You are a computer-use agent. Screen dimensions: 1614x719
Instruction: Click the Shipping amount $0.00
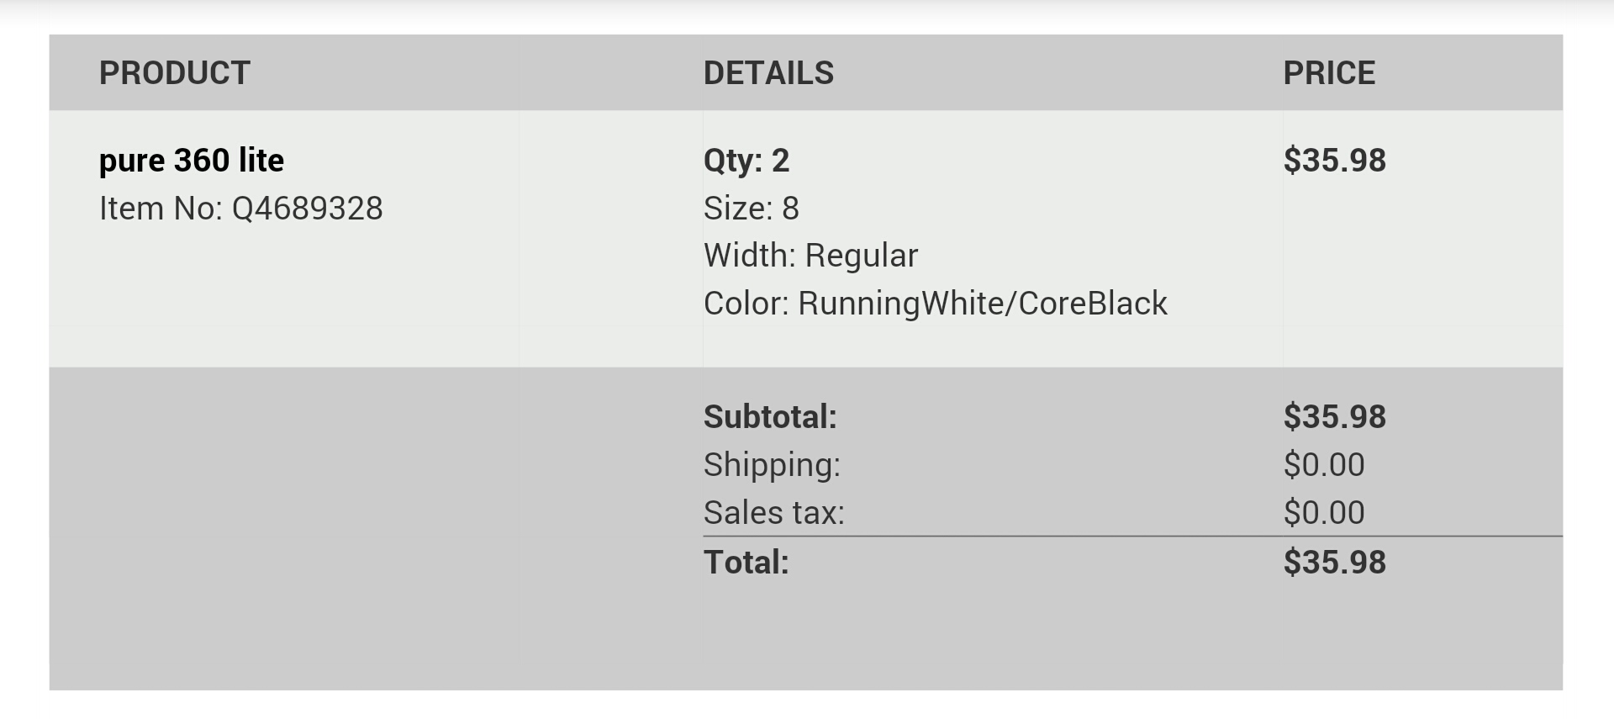(1324, 465)
